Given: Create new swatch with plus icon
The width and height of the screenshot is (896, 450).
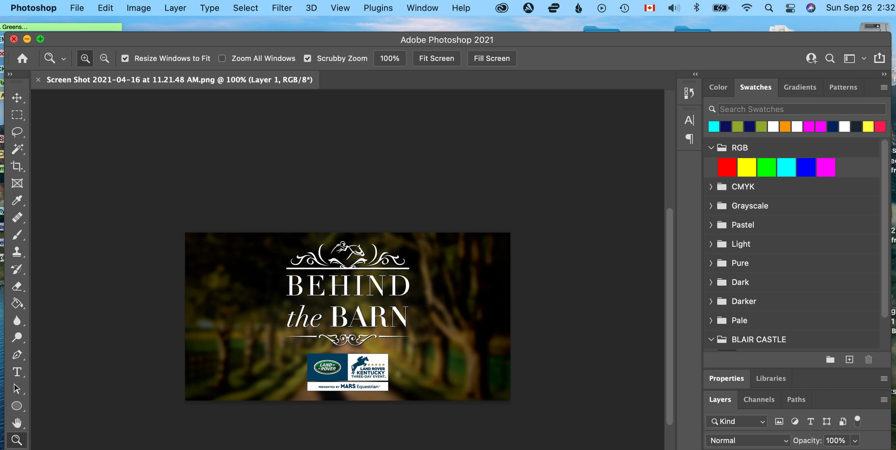Looking at the screenshot, I should pyautogui.click(x=849, y=359).
